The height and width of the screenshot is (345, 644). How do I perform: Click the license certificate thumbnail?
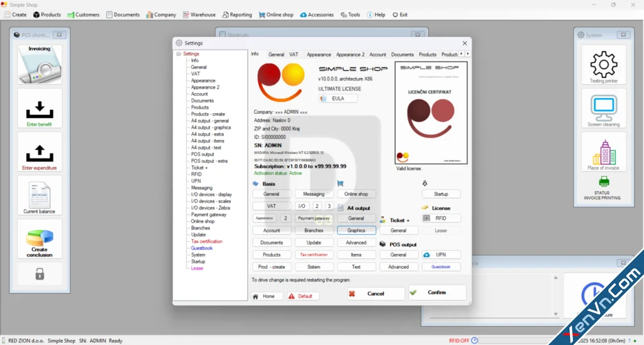coord(431,113)
